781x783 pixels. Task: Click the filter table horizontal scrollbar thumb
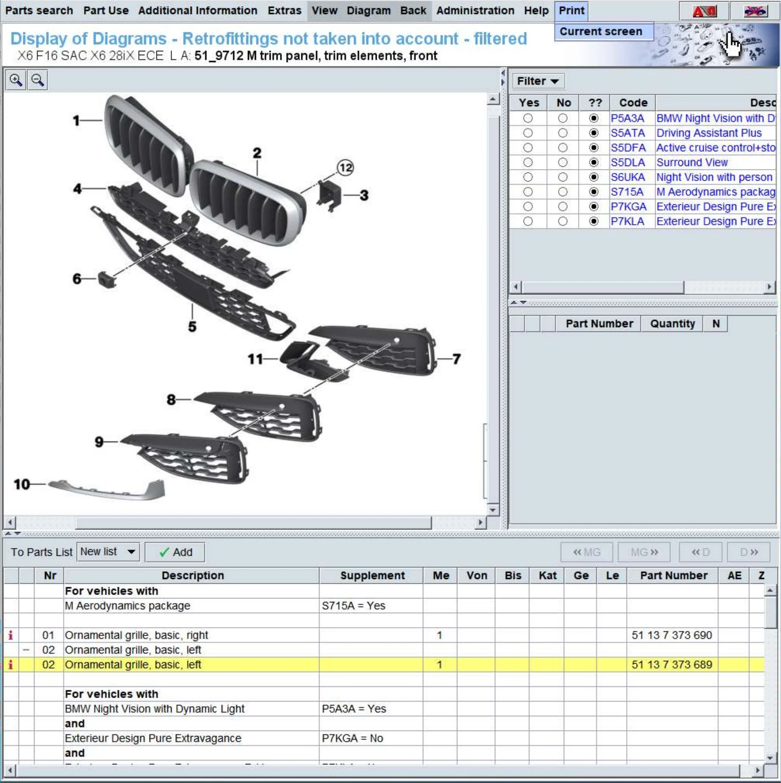coord(603,287)
